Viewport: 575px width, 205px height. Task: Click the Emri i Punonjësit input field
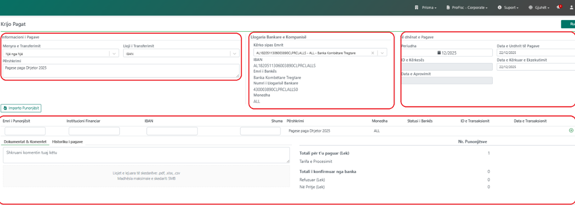(25, 131)
